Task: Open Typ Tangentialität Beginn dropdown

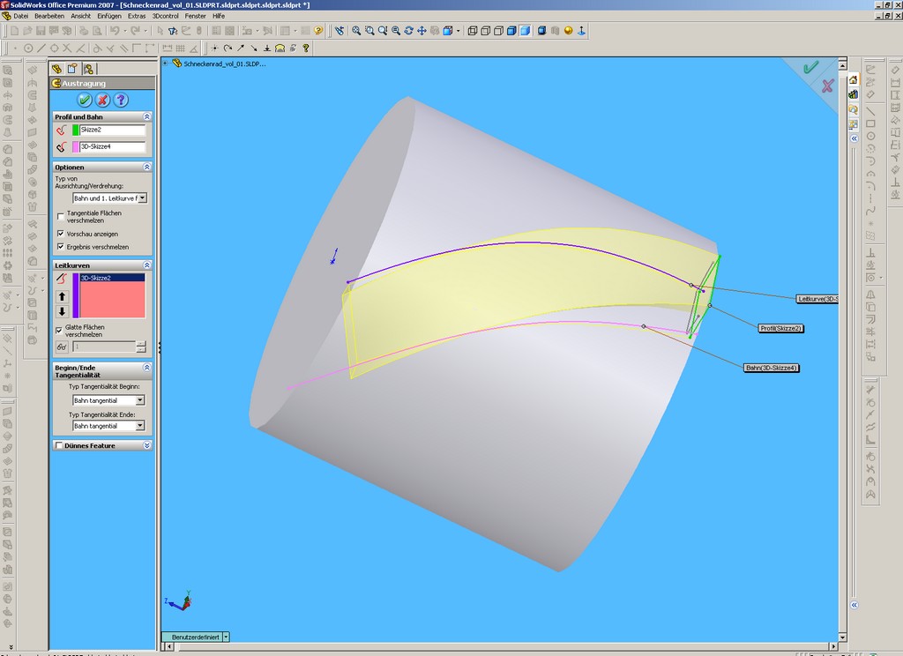Action: pos(139,400)
